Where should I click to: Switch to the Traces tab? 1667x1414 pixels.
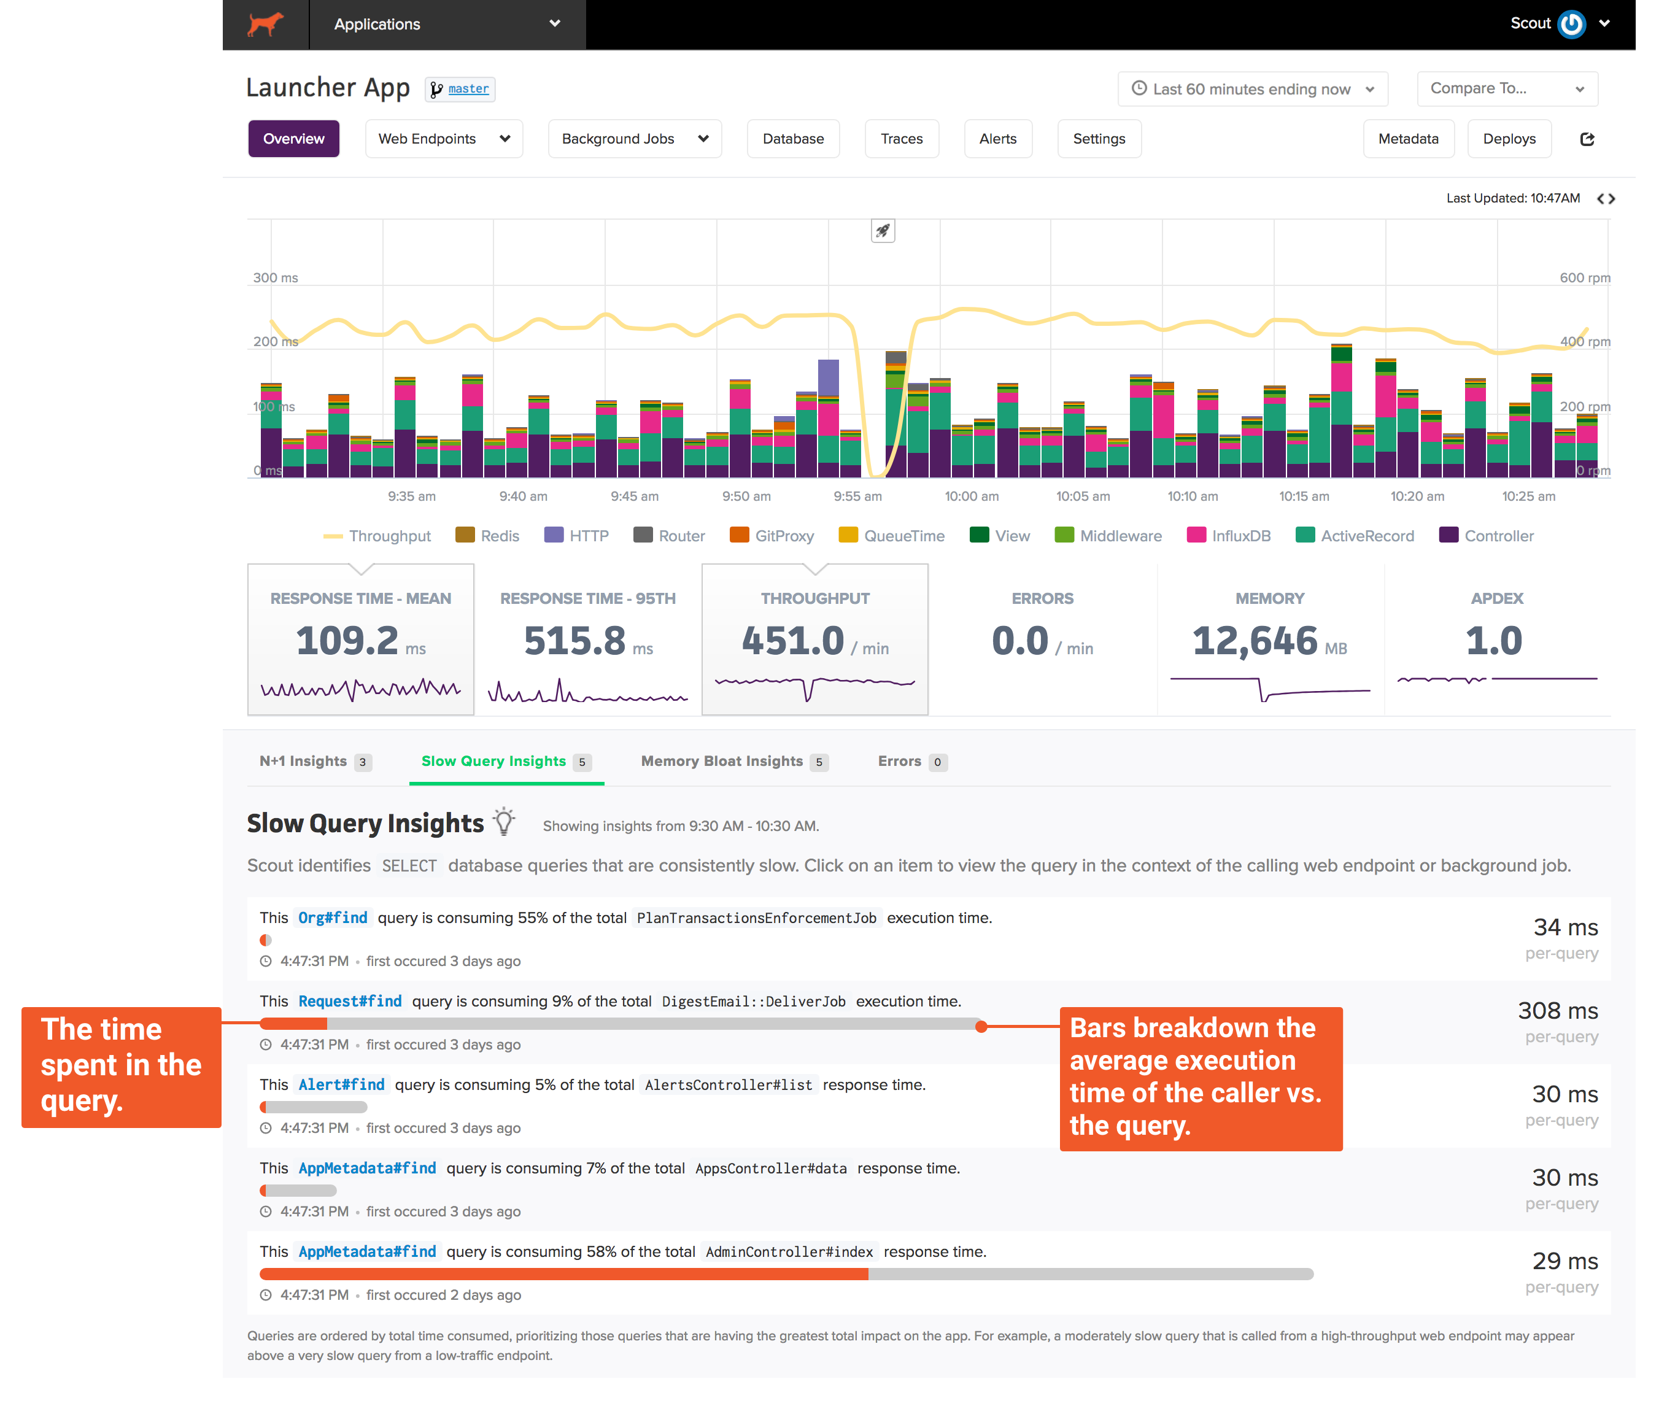[x=898, y=137]
